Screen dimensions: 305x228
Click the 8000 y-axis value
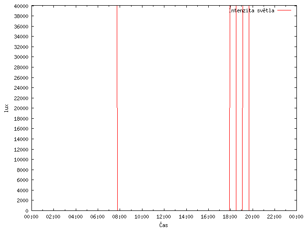(22, 170)
